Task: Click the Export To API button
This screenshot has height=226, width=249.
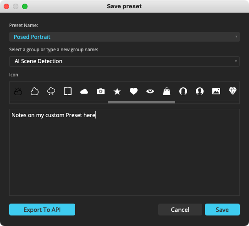Action: (42, 210)
